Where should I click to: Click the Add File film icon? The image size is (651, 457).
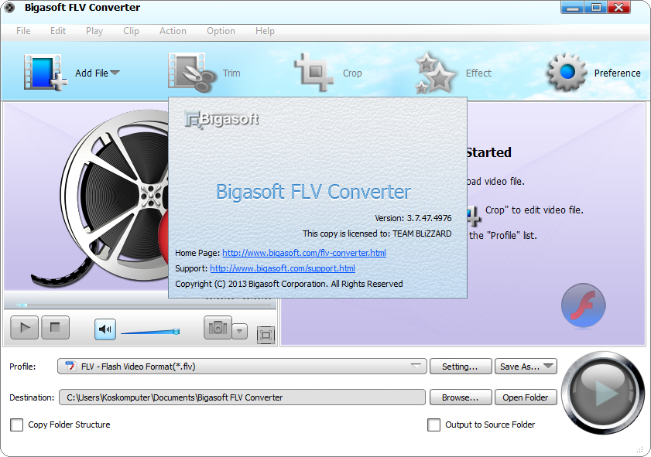click(x=45, y=72)
